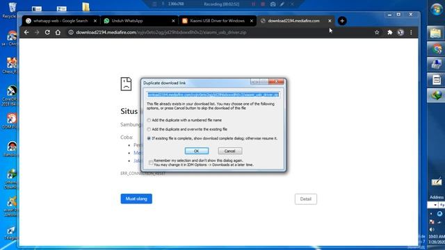The width and height of the screenshot is (445, 250).
Task: Open Windows Start orb
Action: click(x=436, y=10)
